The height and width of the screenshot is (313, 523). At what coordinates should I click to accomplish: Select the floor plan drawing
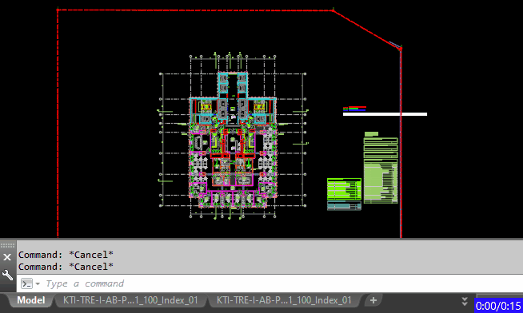point(233,139)
